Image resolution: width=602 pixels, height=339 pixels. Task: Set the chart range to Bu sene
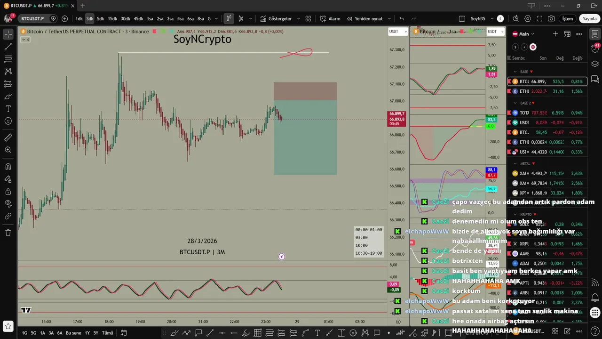pyautogui.click(x=73, y=333)
